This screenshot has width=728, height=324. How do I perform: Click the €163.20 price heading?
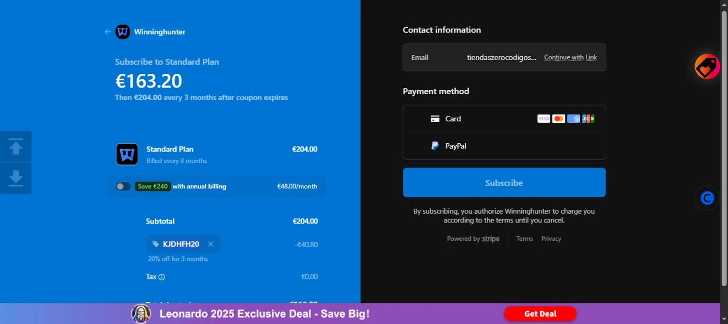coord(149,81)
